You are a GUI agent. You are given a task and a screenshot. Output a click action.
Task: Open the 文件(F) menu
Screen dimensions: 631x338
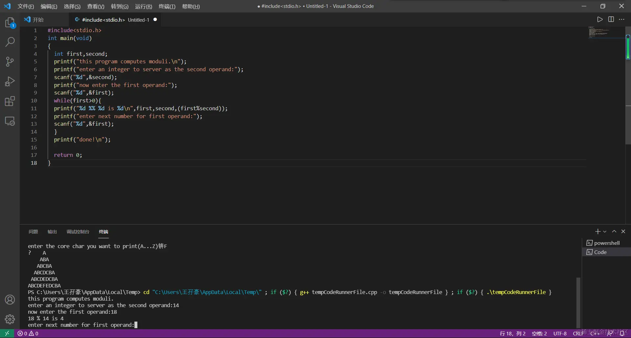click(26, 6)
